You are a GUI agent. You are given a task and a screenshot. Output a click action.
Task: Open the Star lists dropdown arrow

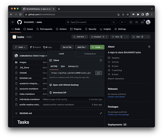pos(148,37)
